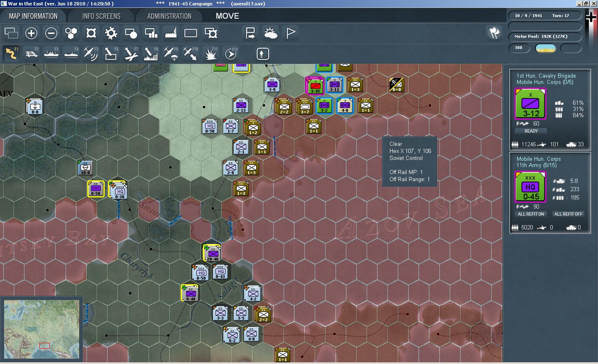Zoom out the map with minus icon
598x364 pixels.
tap(51, 33)
